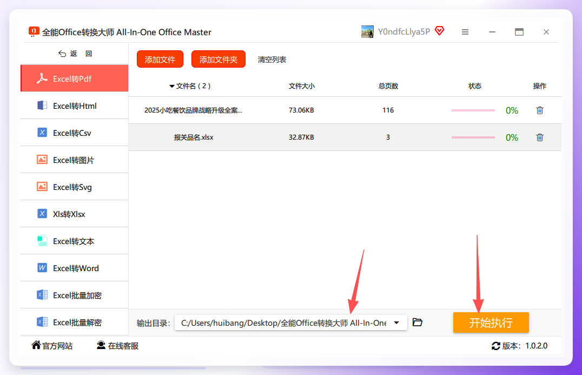Image resolution: width=582 pixels, height=375 pixels.
Task: Select Excel转Pdf tab label
Action: 72,78
